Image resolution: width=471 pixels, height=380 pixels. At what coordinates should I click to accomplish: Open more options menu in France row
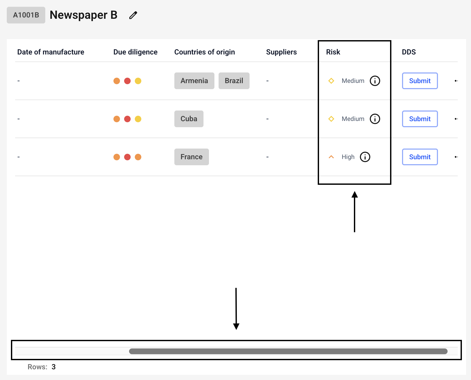tap(456, 157)
